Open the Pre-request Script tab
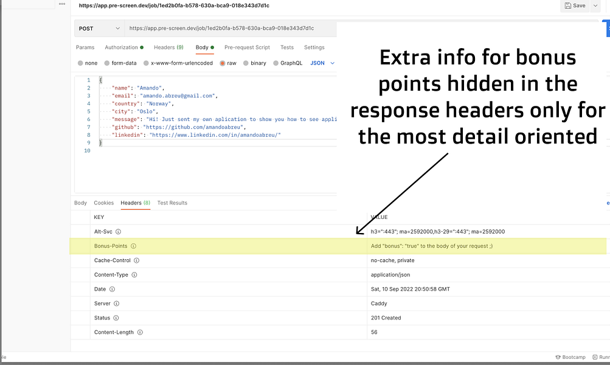Screen dimensions: 610x365 pyautogui.click(x=247, y=47)
